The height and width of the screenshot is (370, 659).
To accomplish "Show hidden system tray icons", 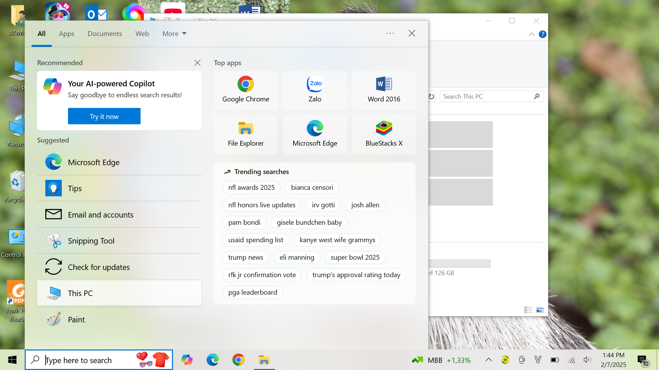I will [x=488, y=360].
